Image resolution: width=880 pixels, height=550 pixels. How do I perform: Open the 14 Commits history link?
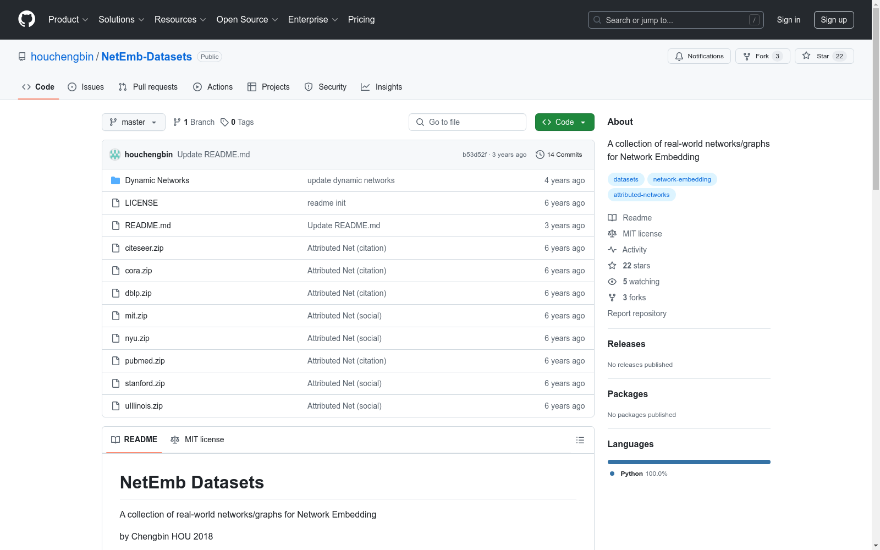click(559, 155)
